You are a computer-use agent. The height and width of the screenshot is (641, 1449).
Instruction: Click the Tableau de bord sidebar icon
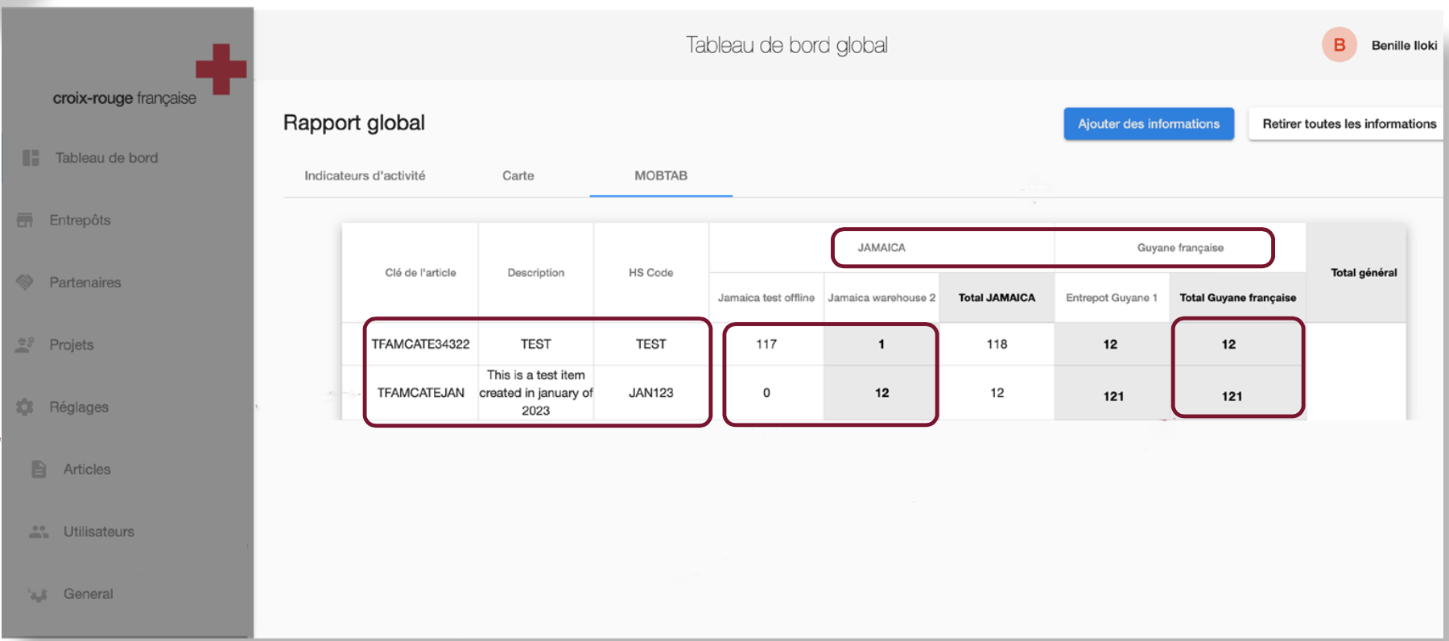31,158
